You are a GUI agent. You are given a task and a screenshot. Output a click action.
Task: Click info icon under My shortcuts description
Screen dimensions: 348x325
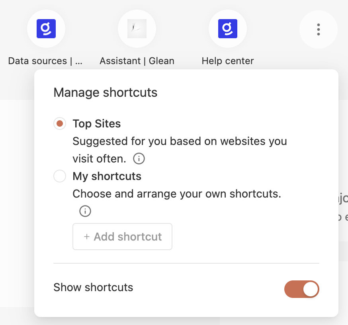point(85,211)
